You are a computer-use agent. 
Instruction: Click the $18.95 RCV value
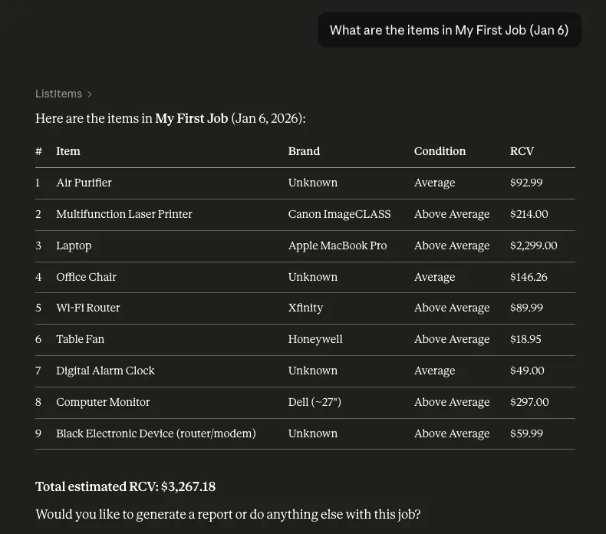pos(525,339)
